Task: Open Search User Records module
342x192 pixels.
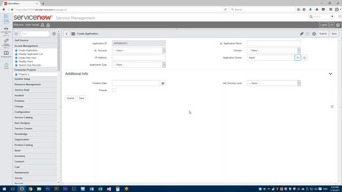Action: coord(29,65)
